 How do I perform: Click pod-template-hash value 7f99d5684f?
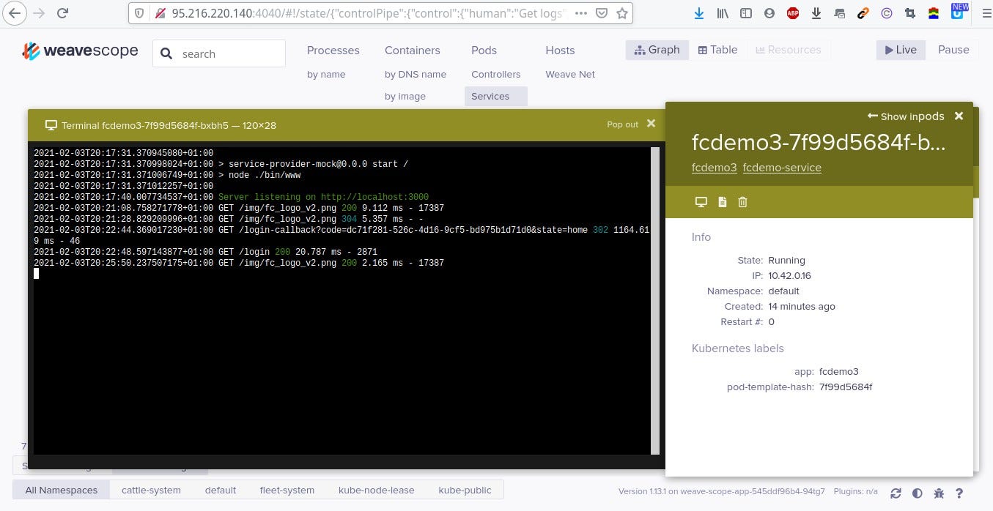coord(846,387)
